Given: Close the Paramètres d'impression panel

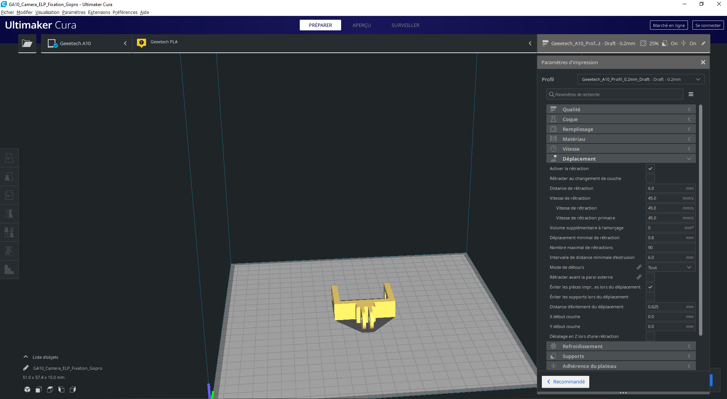Looking at the screenshot, I should (703, 62).
